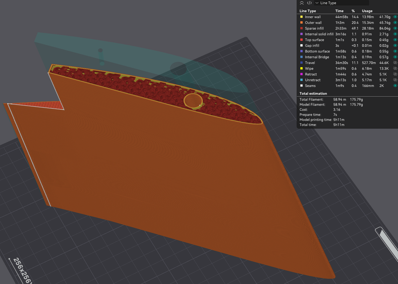Hide Seams using its eye icon
The height and width of the screenshot is (284, 398).
[x=395, y=86]
